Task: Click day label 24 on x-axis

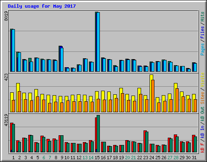Action: click(152, 158)
